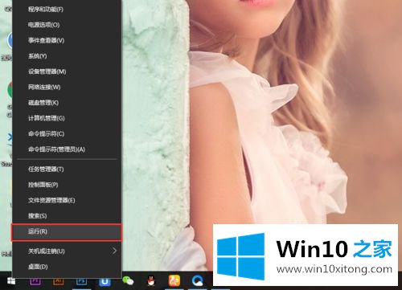Open 程序和功能(F) from the menu
The width and height of the screenshot is (402, 290).
click(x=67, y=10)
